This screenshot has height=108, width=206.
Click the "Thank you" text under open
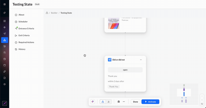point(112,76)
